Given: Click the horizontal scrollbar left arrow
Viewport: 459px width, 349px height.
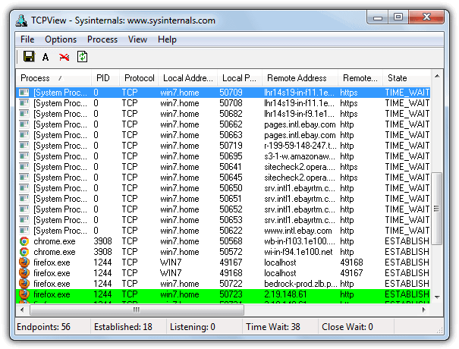Looking at the screenshot, I should (22, 310).
